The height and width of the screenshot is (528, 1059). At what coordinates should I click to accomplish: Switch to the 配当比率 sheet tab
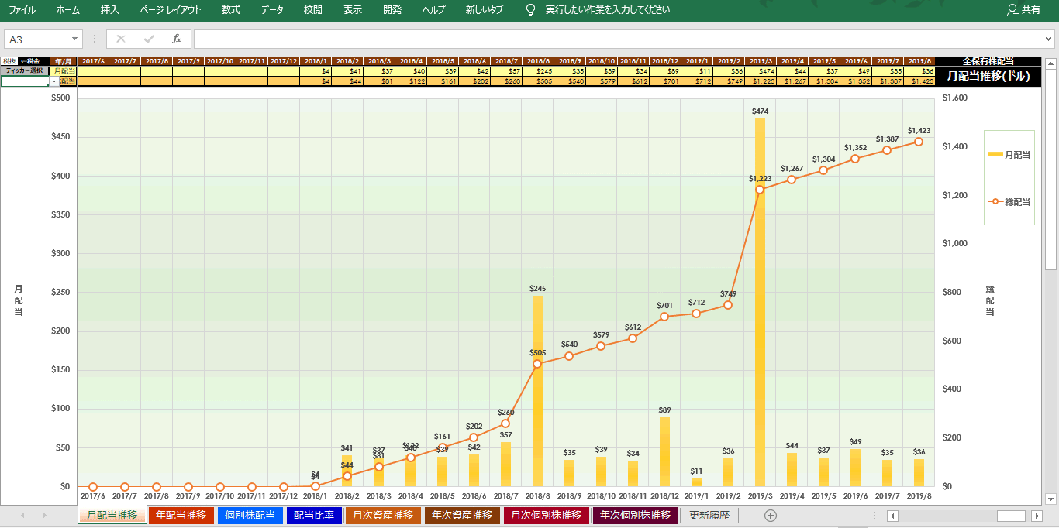(x=314, y=516)
